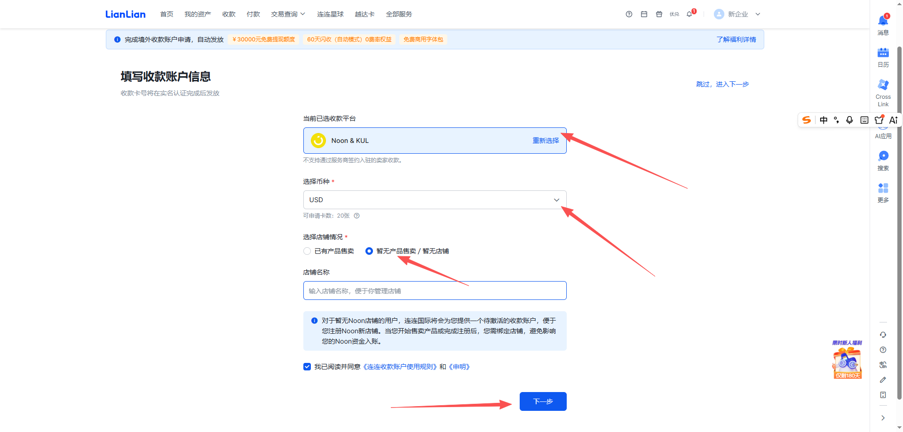Contact customer service via headset icon

click(883, 335)
